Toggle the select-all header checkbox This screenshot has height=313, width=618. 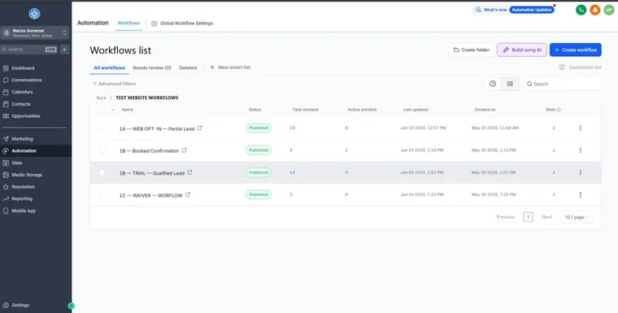tap(102, 110)
